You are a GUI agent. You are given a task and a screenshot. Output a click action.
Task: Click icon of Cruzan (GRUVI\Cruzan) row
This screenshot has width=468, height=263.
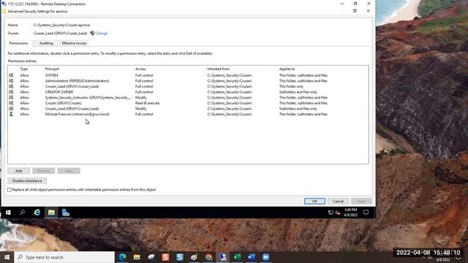11,103
